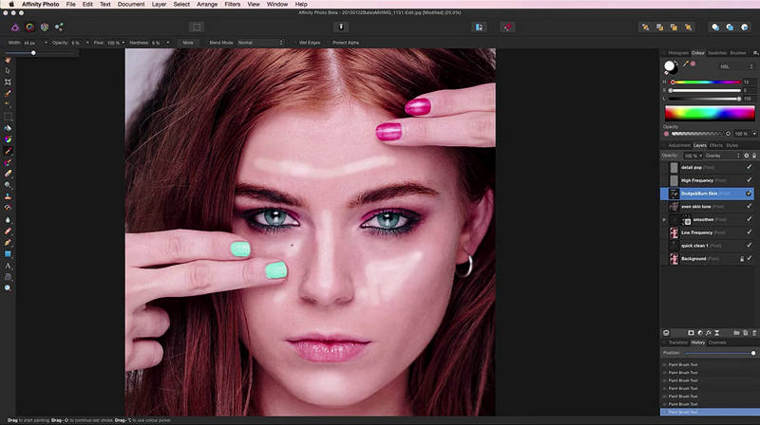This screenshot has height=425, width=760.
Task: Hide the even skin tone layer
Action: point(749,206)
